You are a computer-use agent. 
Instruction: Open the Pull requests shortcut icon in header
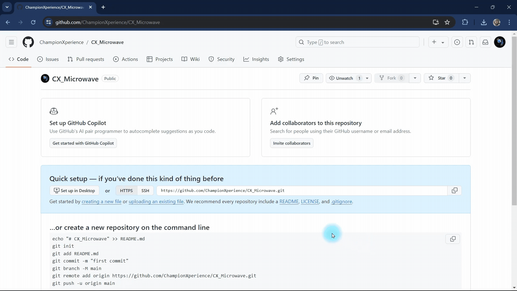[471, 42]
